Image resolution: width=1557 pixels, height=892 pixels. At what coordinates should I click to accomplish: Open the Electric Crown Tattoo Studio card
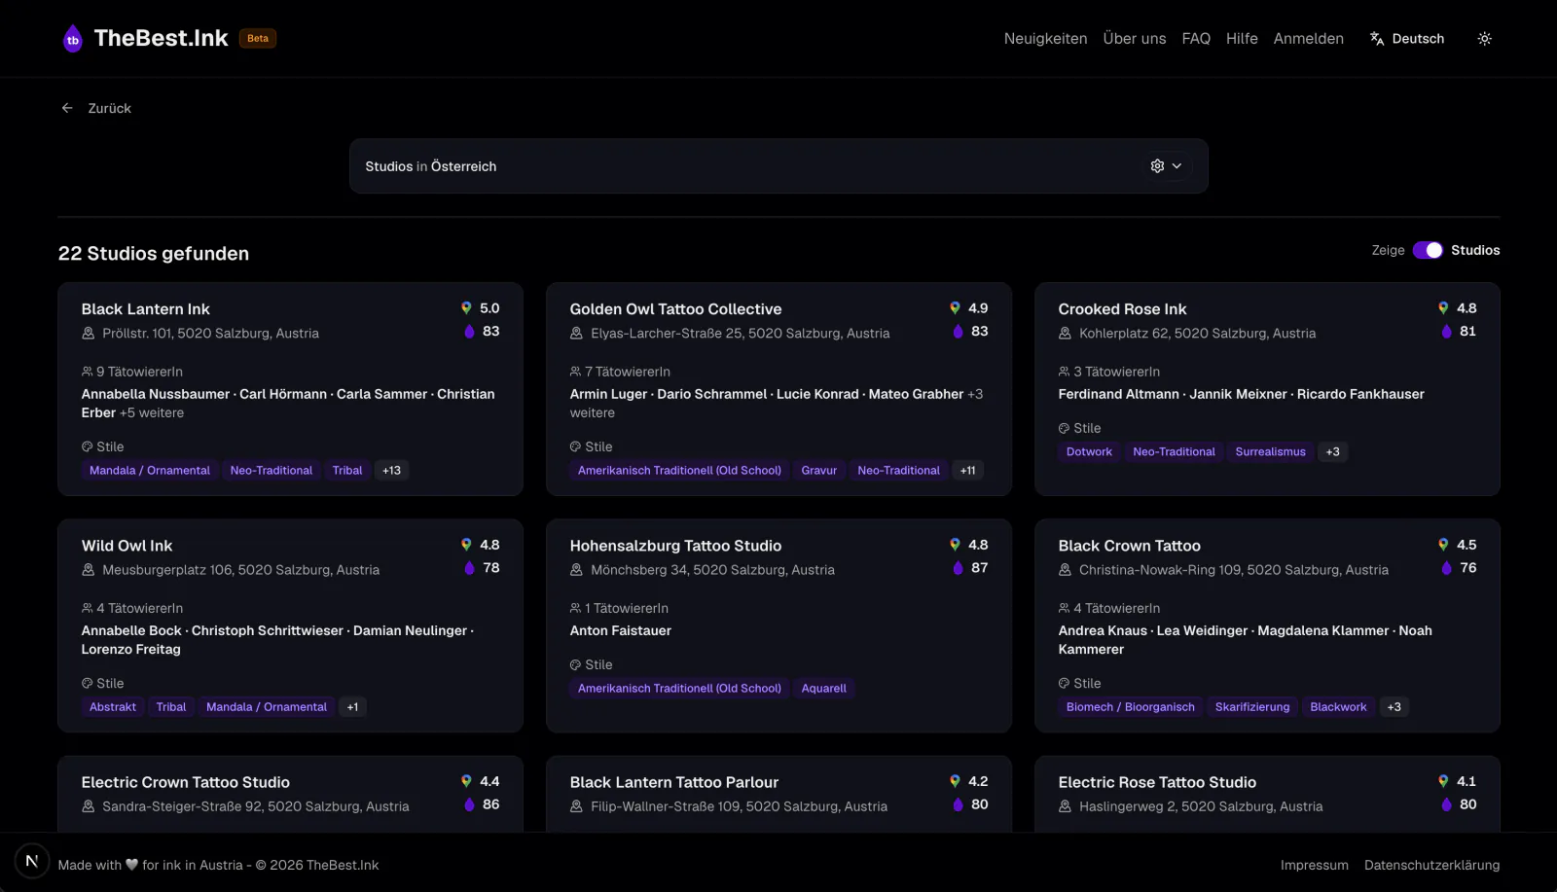pyautogui.click(x=290, y=794)
